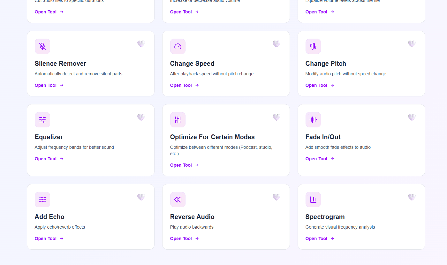Follow Open Tool link under Change Speed
The height and width of the screenshot is (265, 447).
tap(185, 85)
